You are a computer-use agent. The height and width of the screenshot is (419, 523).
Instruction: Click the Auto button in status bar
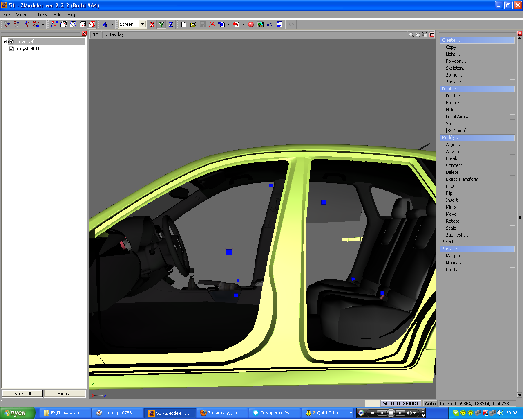click(430, 403)
